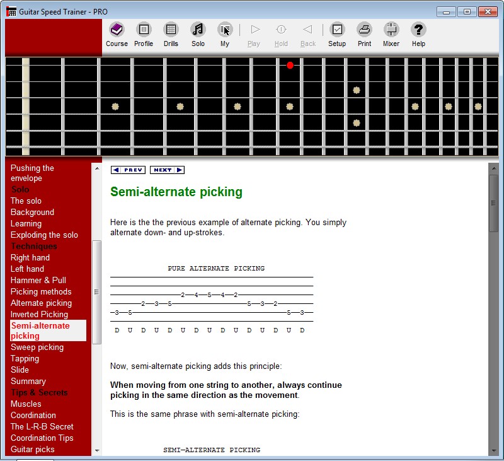Open the Solo music-note icon
504x461 pixels.
[198, 30]
